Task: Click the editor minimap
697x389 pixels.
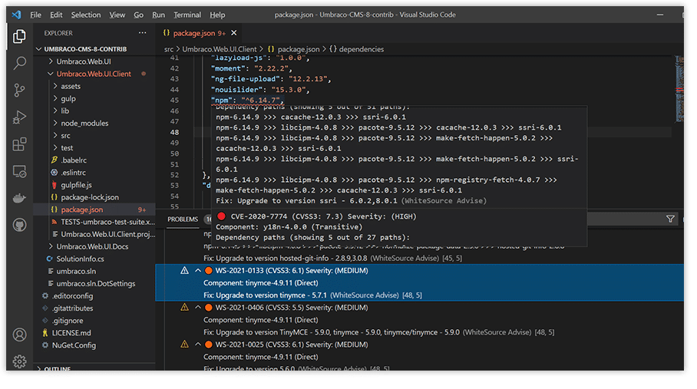Action: (x=679, y=89)
